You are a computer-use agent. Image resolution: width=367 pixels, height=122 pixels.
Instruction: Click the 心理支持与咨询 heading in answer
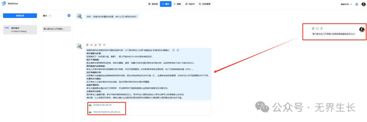(x=94, y=91)
